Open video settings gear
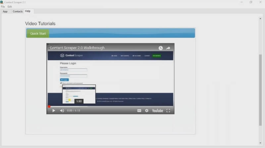The height and width of the screenshot is (148, 265). (147, 110)
